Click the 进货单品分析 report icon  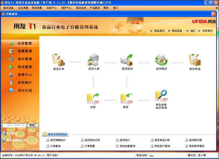click(x=152, y=140)
